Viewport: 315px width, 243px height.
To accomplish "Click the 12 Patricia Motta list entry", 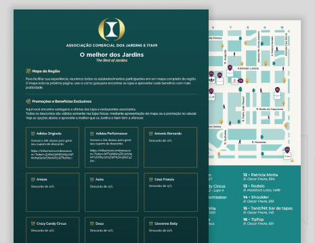I will 260,177.
